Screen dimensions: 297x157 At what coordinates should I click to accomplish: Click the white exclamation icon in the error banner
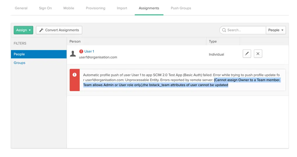tap(75, 75)
